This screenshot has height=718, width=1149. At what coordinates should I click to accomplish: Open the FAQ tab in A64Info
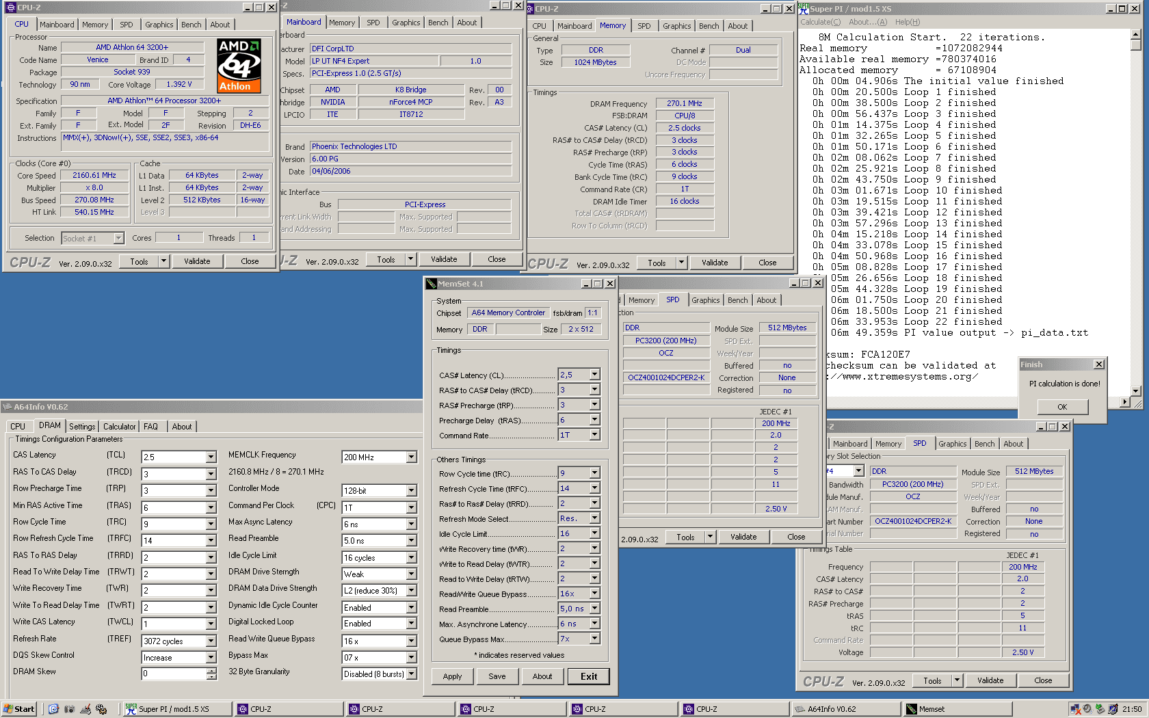click(x=150, y=427)
